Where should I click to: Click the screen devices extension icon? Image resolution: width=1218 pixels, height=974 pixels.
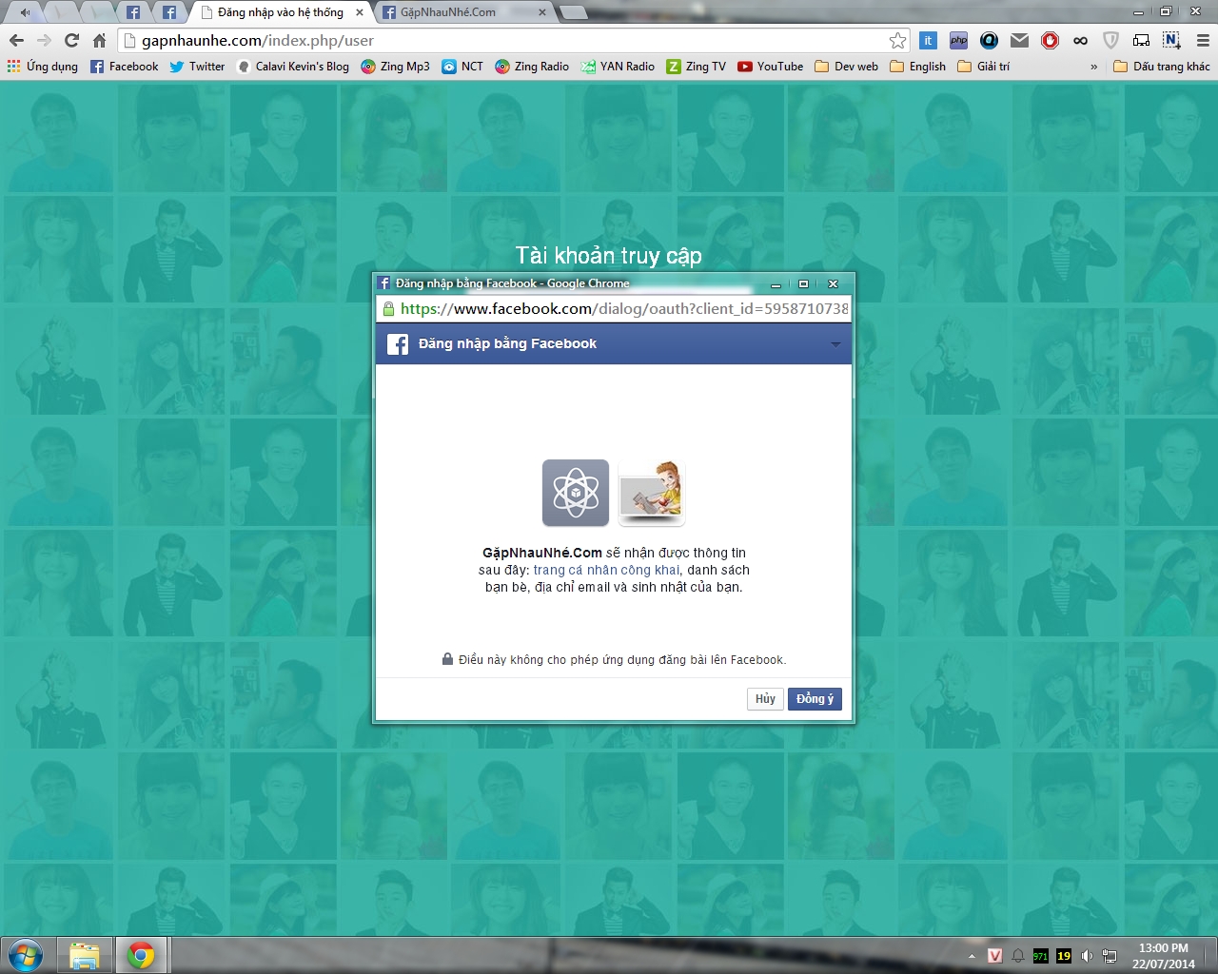coord(1141,40)
